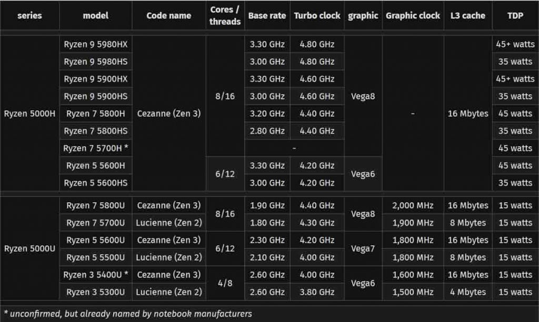This screenshot has height=322, width=539.
Task: Click the "model" column header
Action: coord(96,16)
